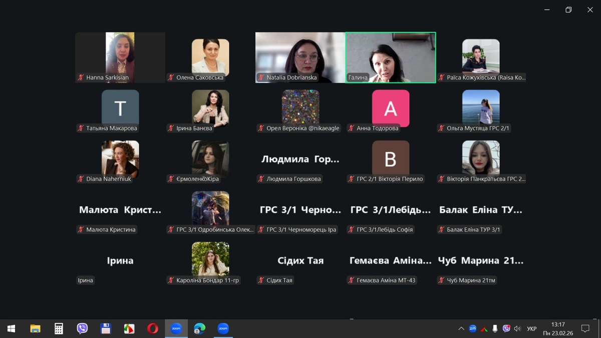Click the Ірина name label
Viewport: 601px width, 338px height.
86,280
